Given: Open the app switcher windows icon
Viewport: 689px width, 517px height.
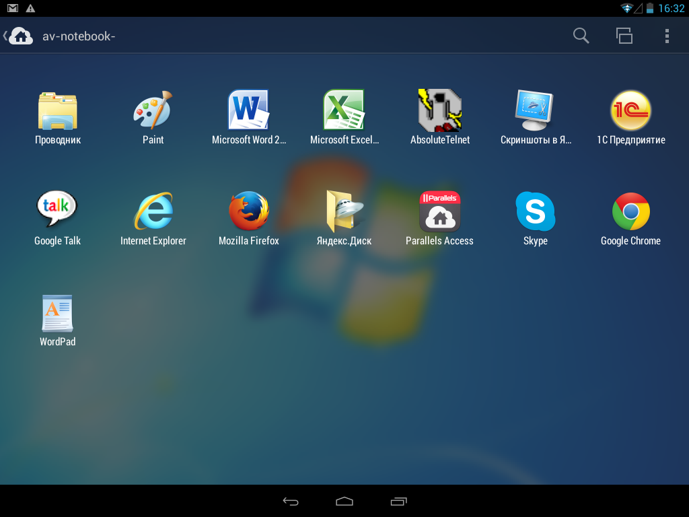Looking at the screenshot, I should (624, 36).
